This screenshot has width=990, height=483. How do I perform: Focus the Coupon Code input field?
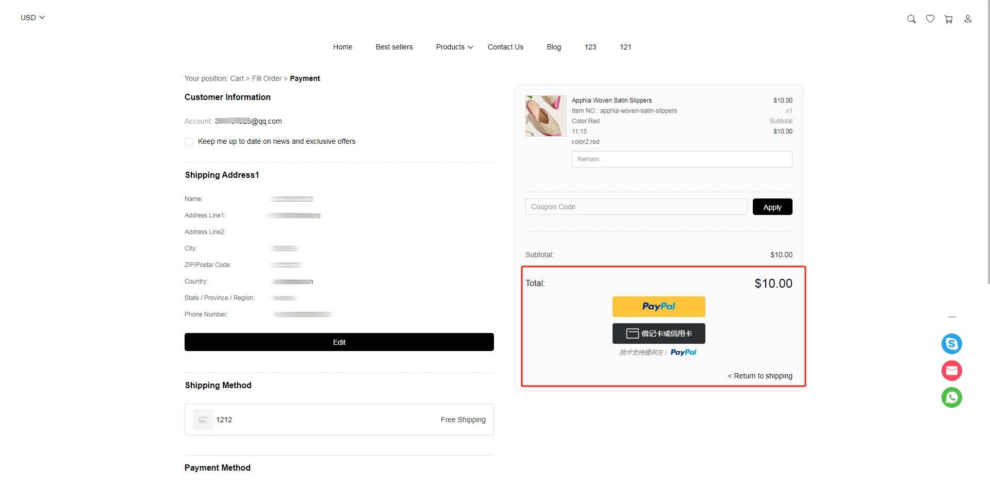pyautogui.click(x=636, y=207)
